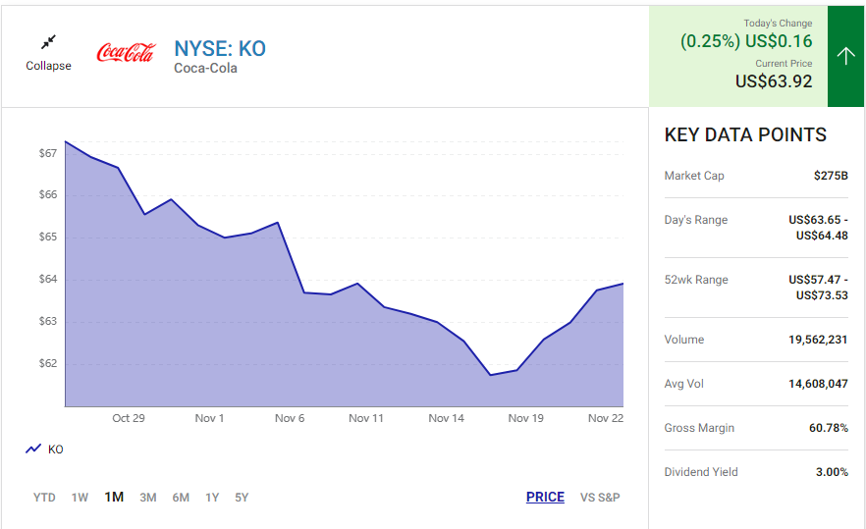
Task: Click the $63 y-axis label
Action: 48,321
